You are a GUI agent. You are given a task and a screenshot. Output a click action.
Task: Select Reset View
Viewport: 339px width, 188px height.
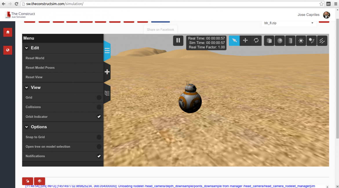tap(63, 77)
